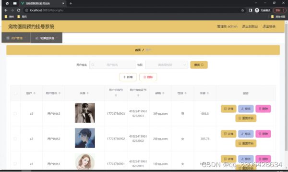Select the checkbox for row a3

tap(15, 114)
